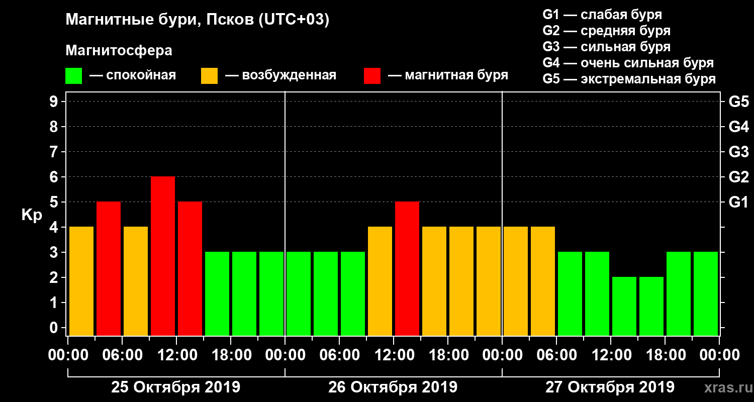The image size is (754, 402).
Task: Click the '26 Октября 2019' date label
Action: pos(393,387)
